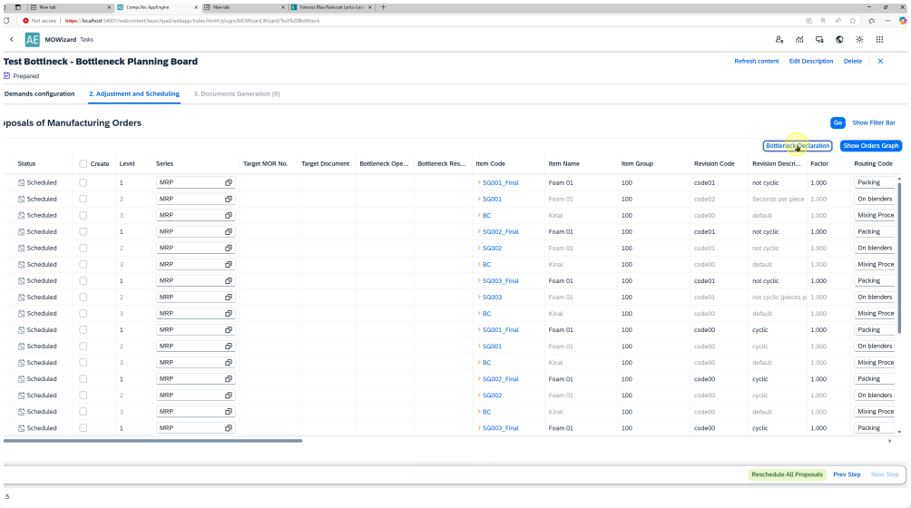Click the chart icon in the header

tap(799, 39)
